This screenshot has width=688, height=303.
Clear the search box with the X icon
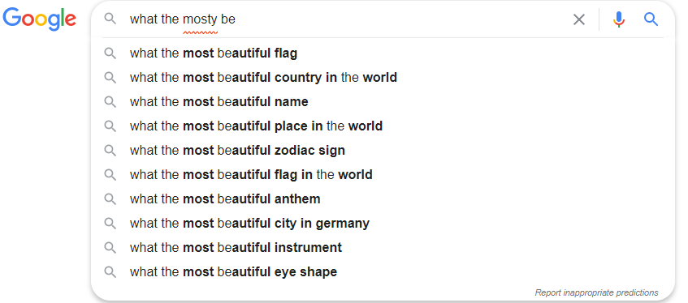point(579,19)
